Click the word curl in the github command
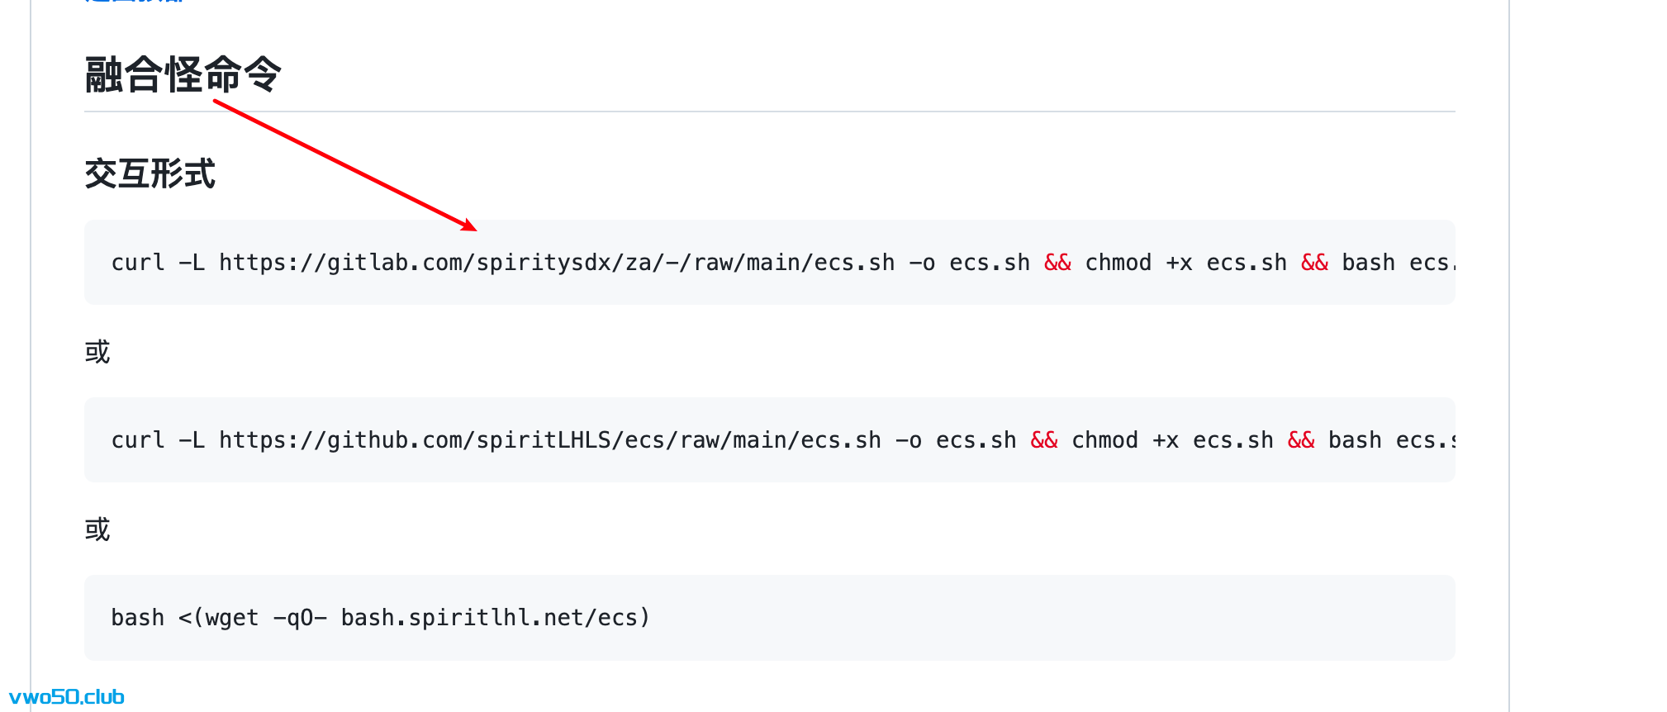 tap(138, 440)
